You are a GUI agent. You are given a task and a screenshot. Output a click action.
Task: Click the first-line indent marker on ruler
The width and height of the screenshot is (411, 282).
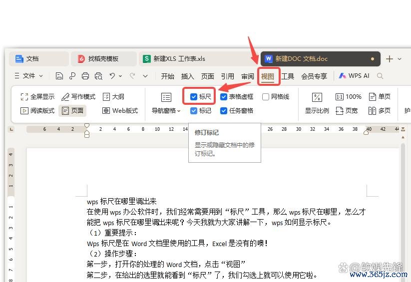coord(87,126)
